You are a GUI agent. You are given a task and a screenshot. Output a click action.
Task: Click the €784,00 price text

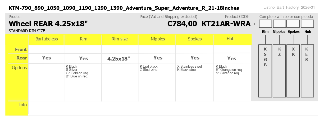pos(182,24)
